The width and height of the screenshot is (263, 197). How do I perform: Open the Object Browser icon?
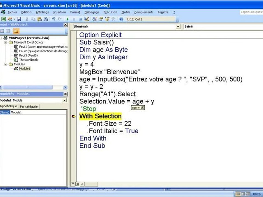click(107, 19)
